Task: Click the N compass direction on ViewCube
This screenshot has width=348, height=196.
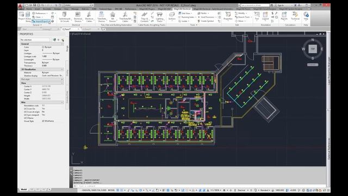Action: click(x=313, y=40)
